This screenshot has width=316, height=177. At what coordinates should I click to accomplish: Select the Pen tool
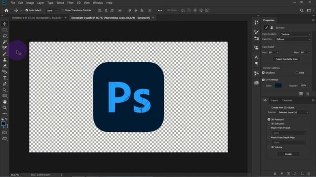tap(4, 84)
